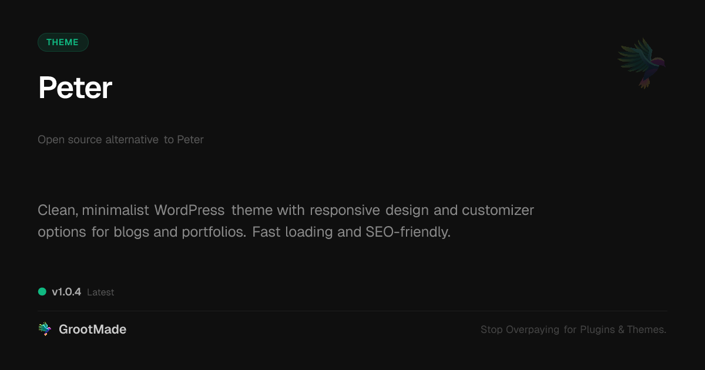Click the word 'portfolios' in the description
The height and width of the screenshot is (370, 705).
pyautogui.click(x=213, y=232)
